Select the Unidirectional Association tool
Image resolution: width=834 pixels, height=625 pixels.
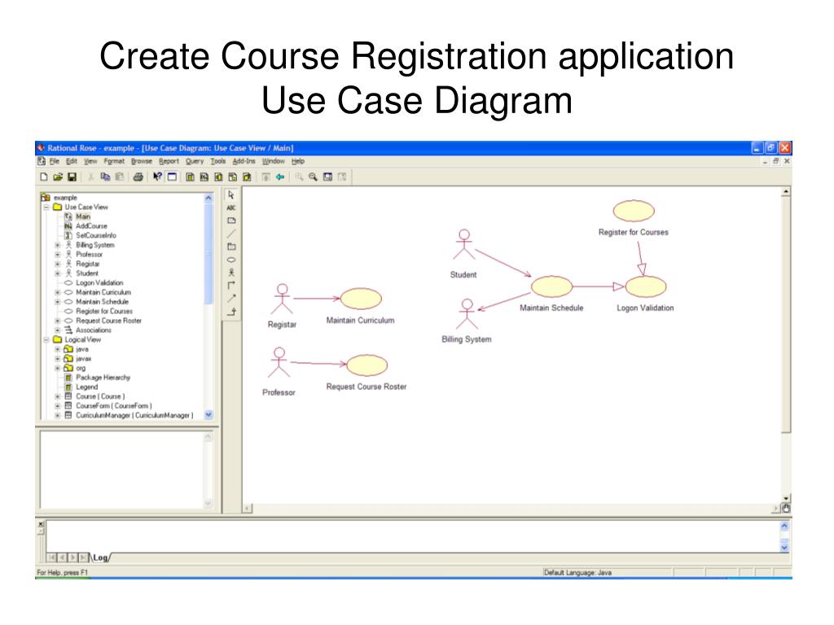(231, 286)
